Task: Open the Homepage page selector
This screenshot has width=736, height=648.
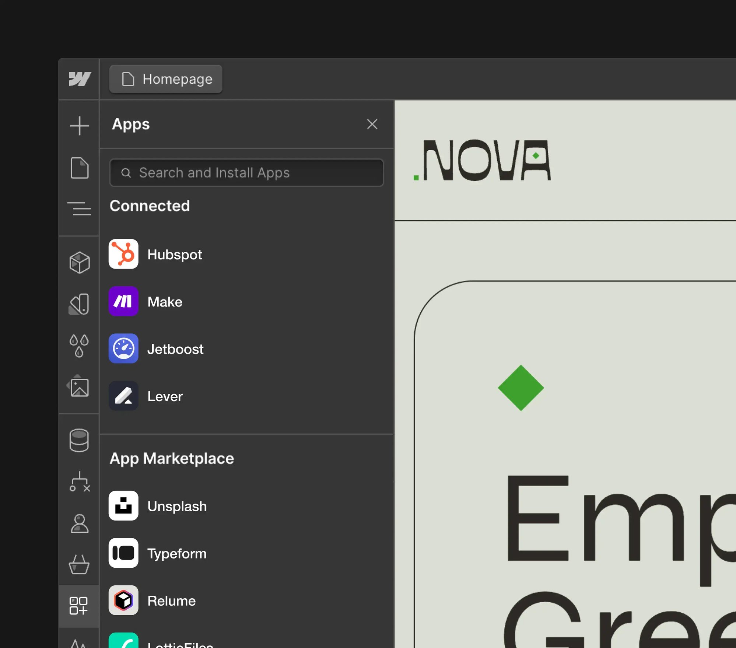Action: click(x=165, y=79)
